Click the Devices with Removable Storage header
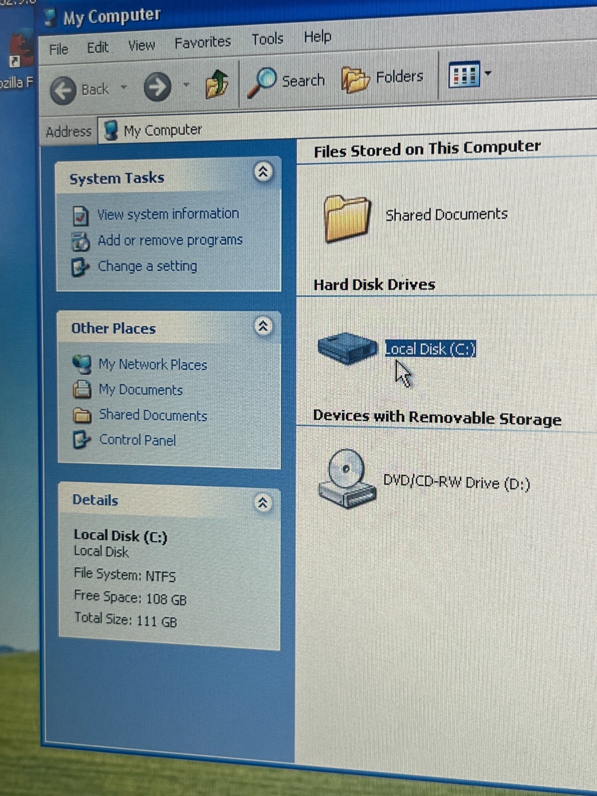 pyautogui.click(x=437, y=418)
